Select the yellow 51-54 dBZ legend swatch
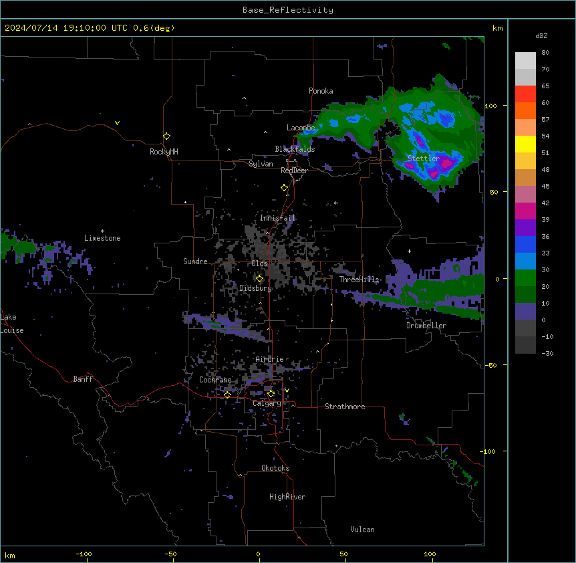Screen dimensions: 576x563 [x=525, y=144]
